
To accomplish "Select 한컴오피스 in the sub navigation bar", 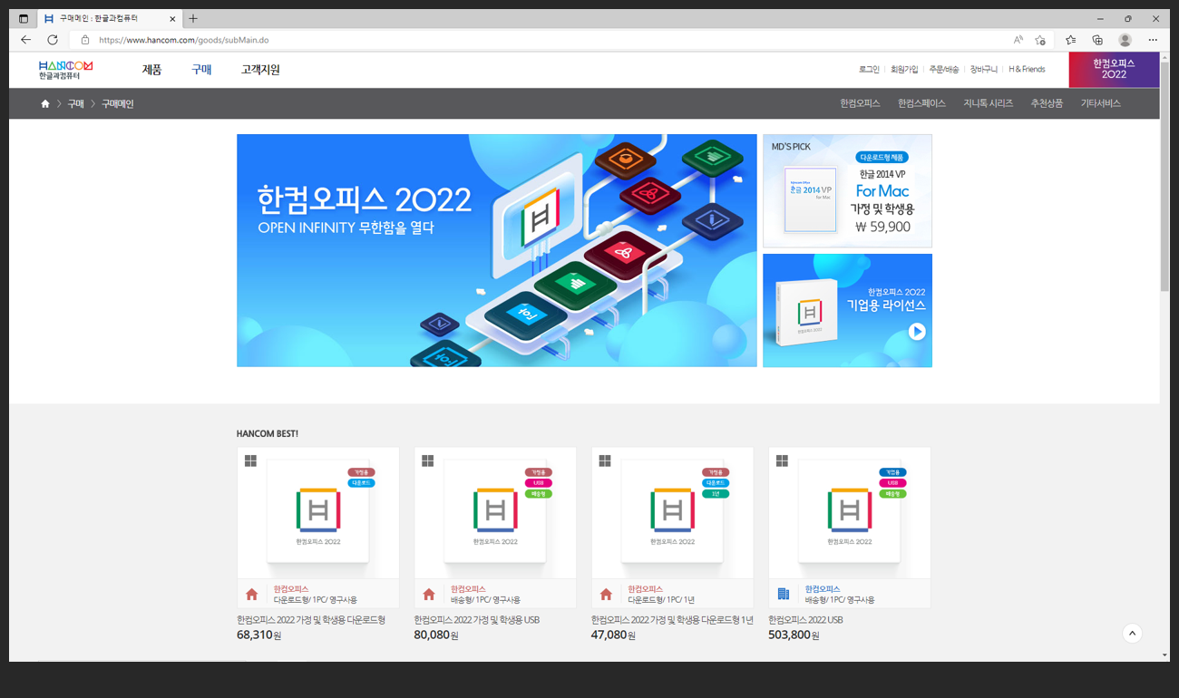I will (860, 103).
